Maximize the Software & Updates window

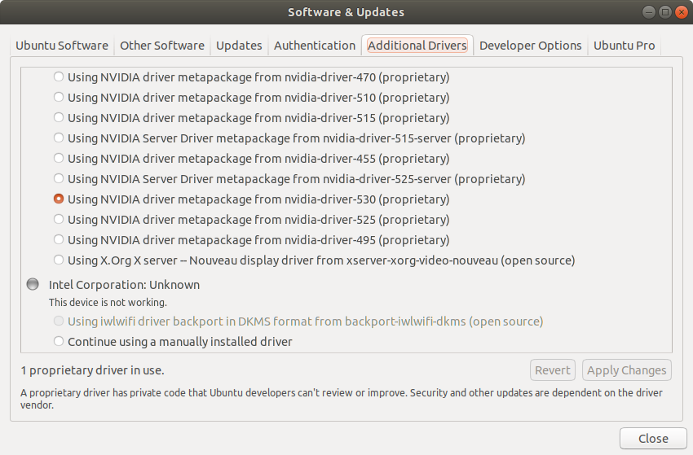pyautogui.click(x=665, y=12)
